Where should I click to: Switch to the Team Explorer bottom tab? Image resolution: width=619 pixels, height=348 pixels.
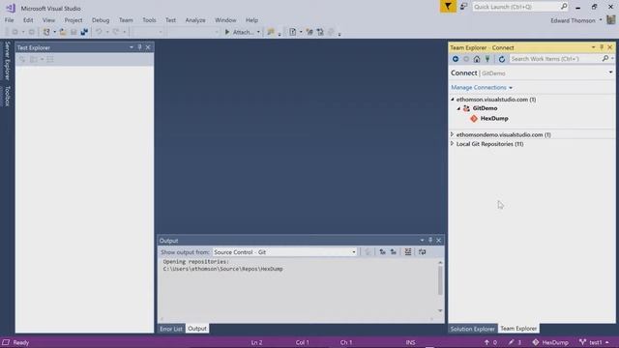pyautogui.click(x=518, y=329)
